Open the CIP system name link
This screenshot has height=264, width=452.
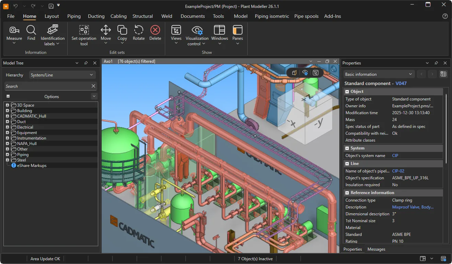click(395, 156)
